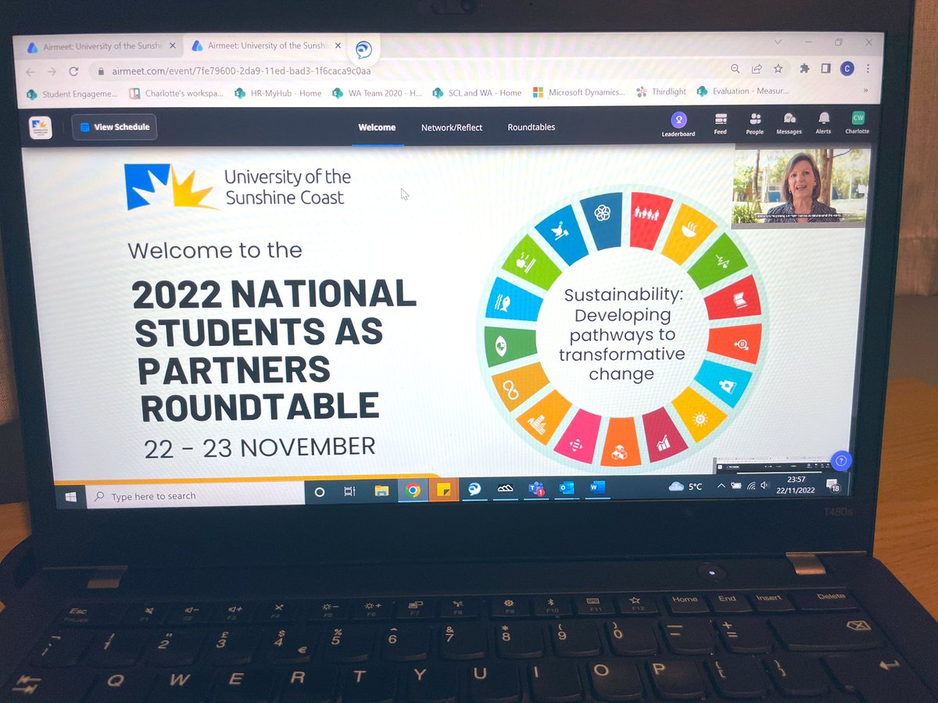The height and width of the screenshot is (703, 938).
Task: Click the Cortana circle icon on taskbar
Action: click(319, 492)
